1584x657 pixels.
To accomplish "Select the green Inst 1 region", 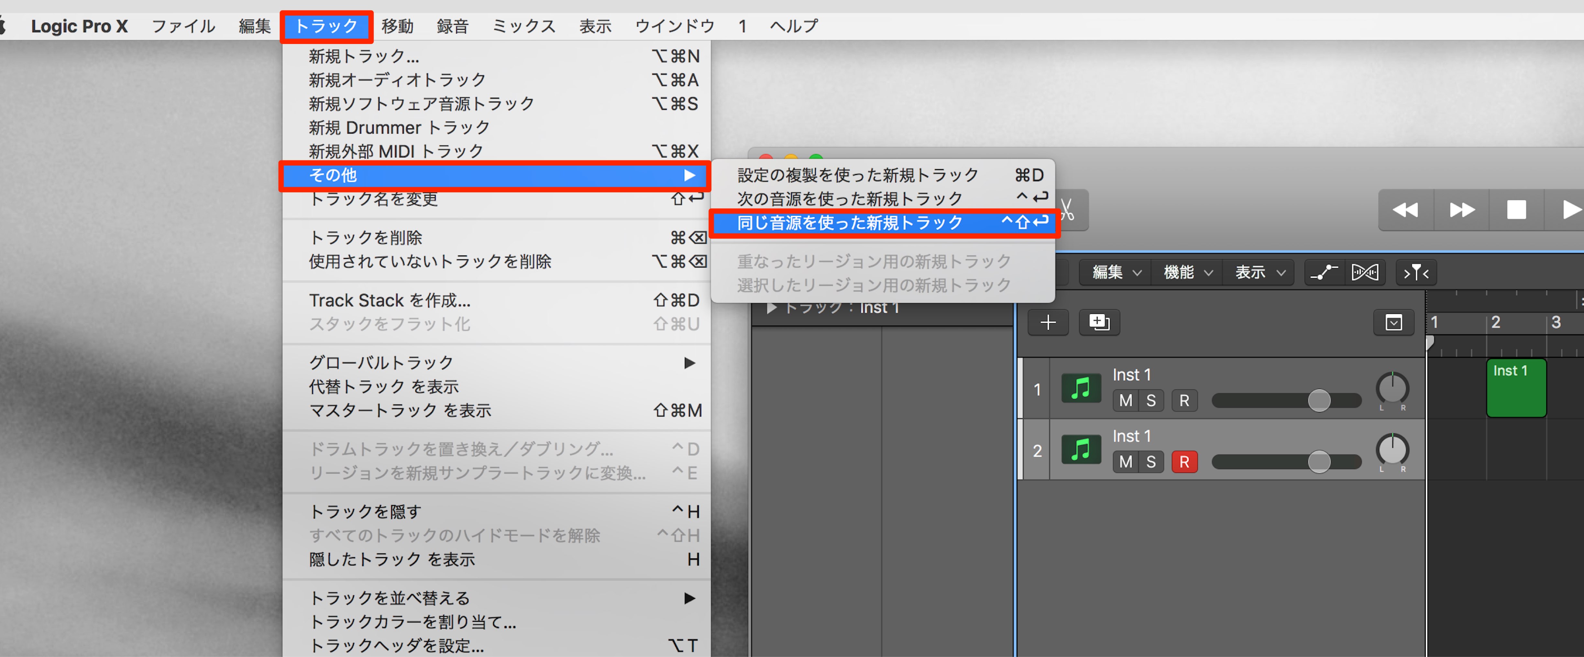I will click(1516, 388).
